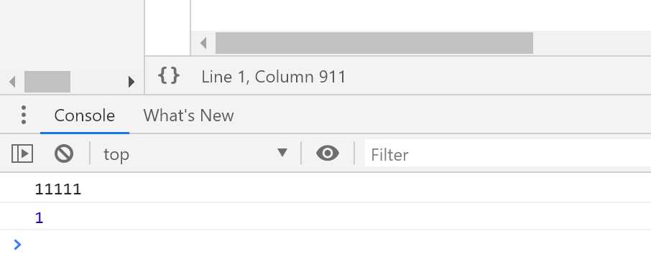Click the left arrow of the editor horizontal scrollbar
Image resolution: width=651 pixels, height=269 pixels.
tap(203, 43)
